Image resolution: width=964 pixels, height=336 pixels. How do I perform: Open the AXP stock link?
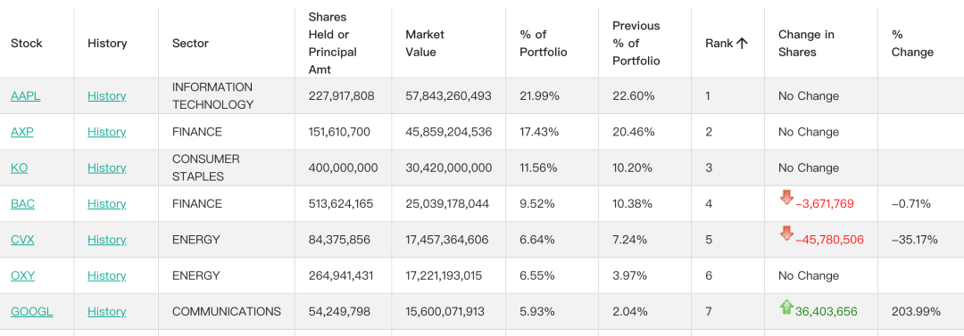click(x=22, y=132)
